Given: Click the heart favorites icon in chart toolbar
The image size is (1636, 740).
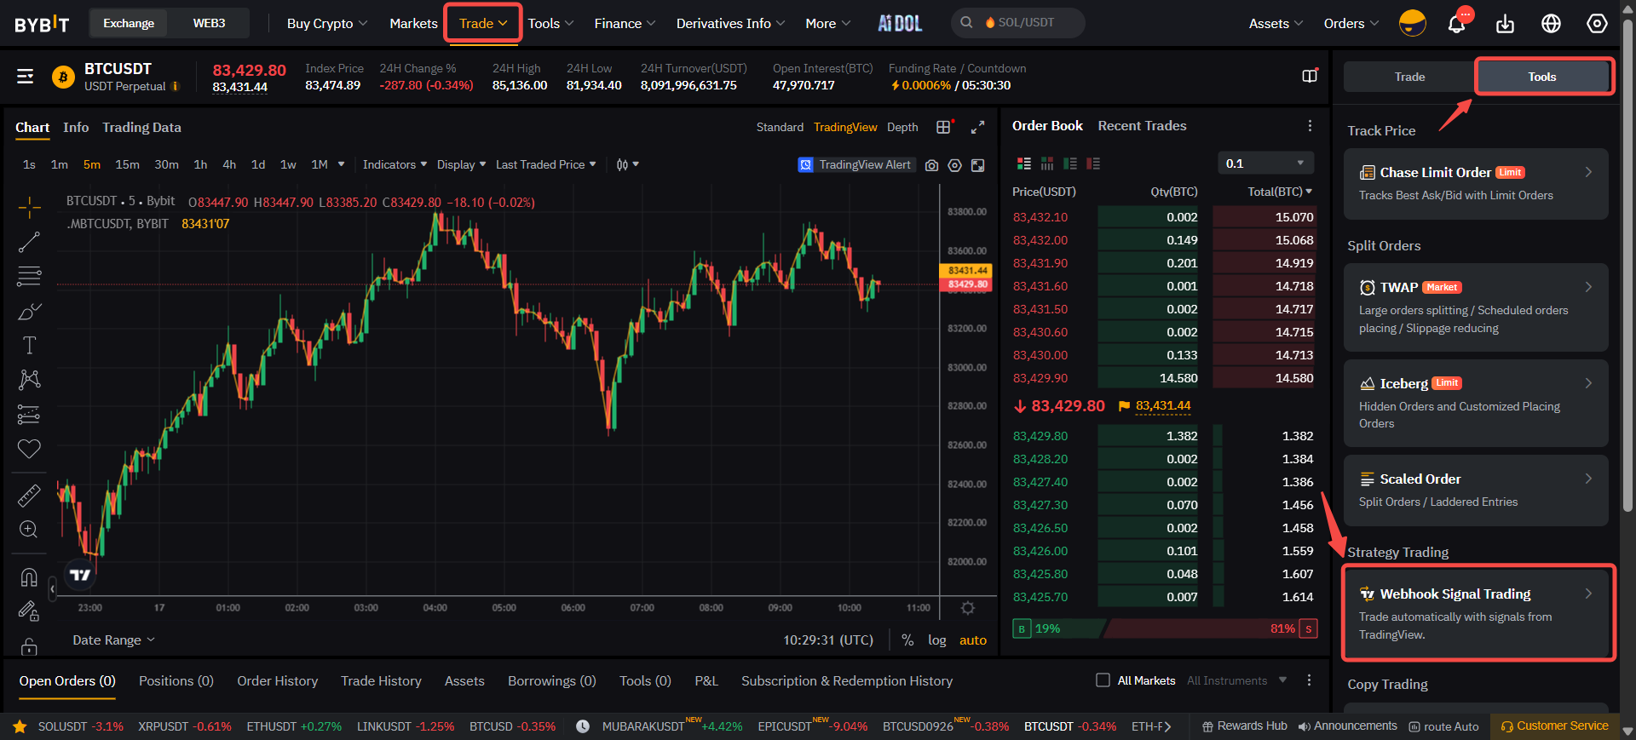Looking at the screenshot, I should pos(29,449).
